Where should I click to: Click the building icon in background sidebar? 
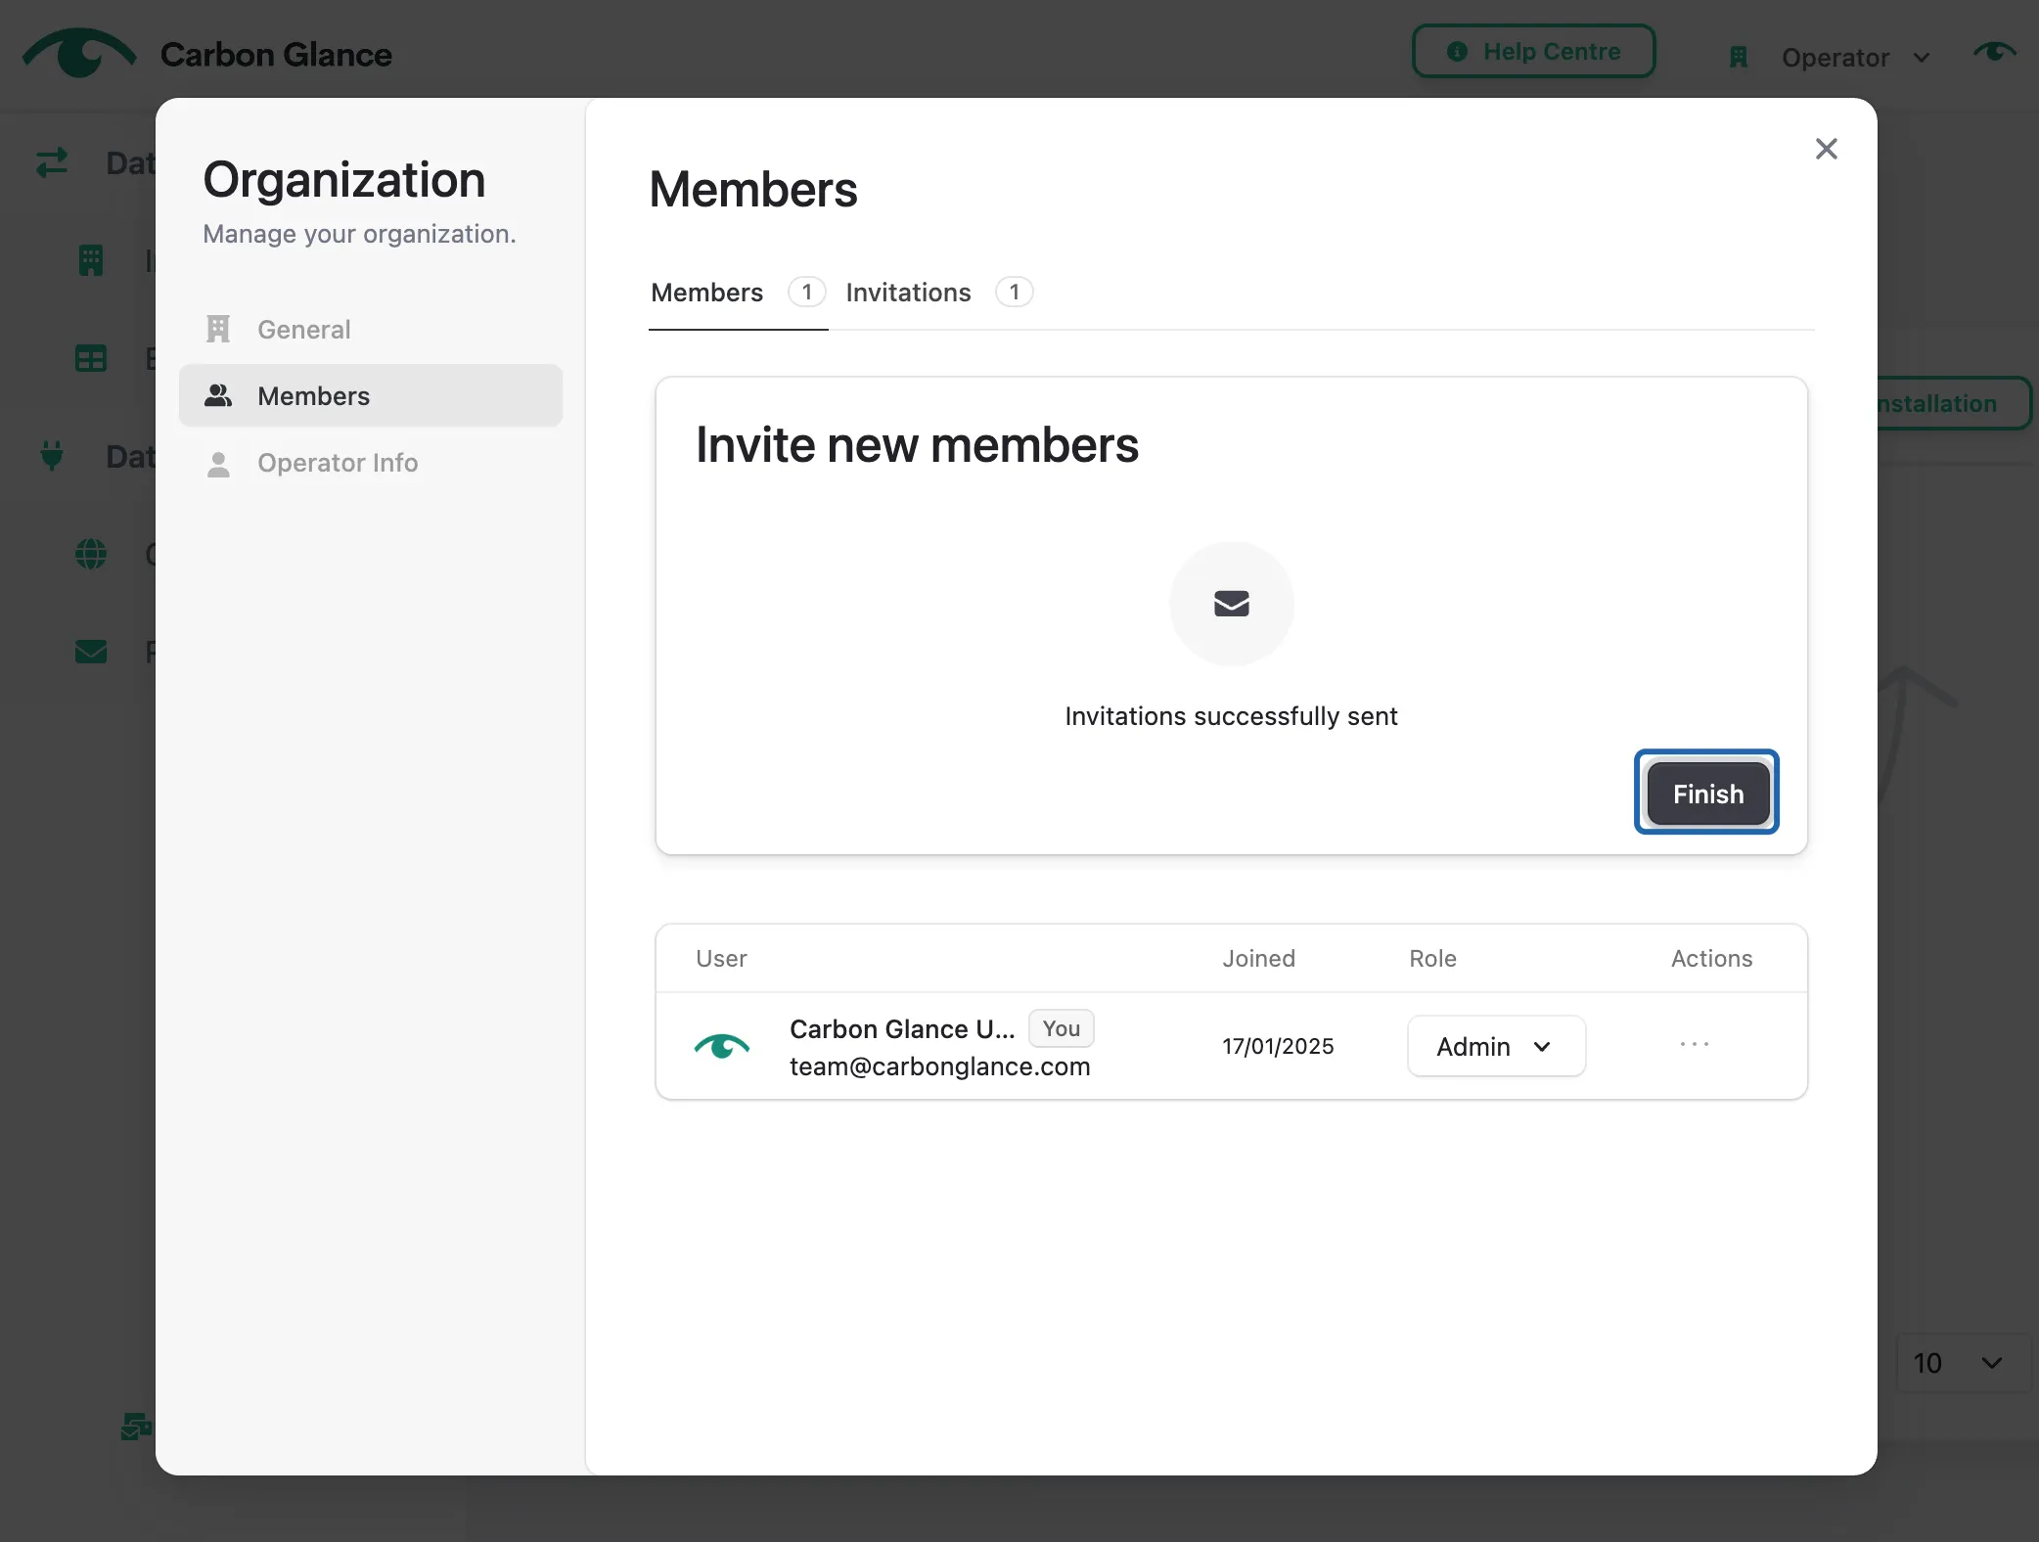click(91, 260)
